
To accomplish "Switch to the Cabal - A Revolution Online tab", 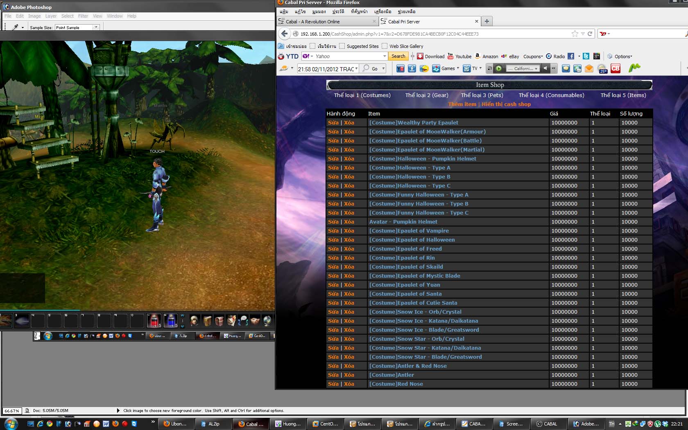I will 327,21.
